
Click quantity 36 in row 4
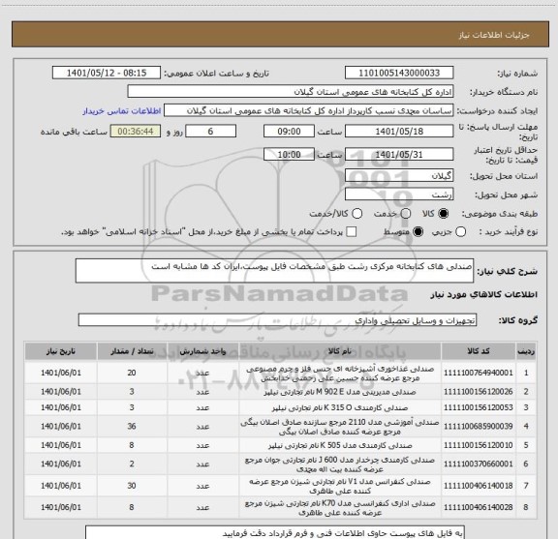(x=132, y=427)
